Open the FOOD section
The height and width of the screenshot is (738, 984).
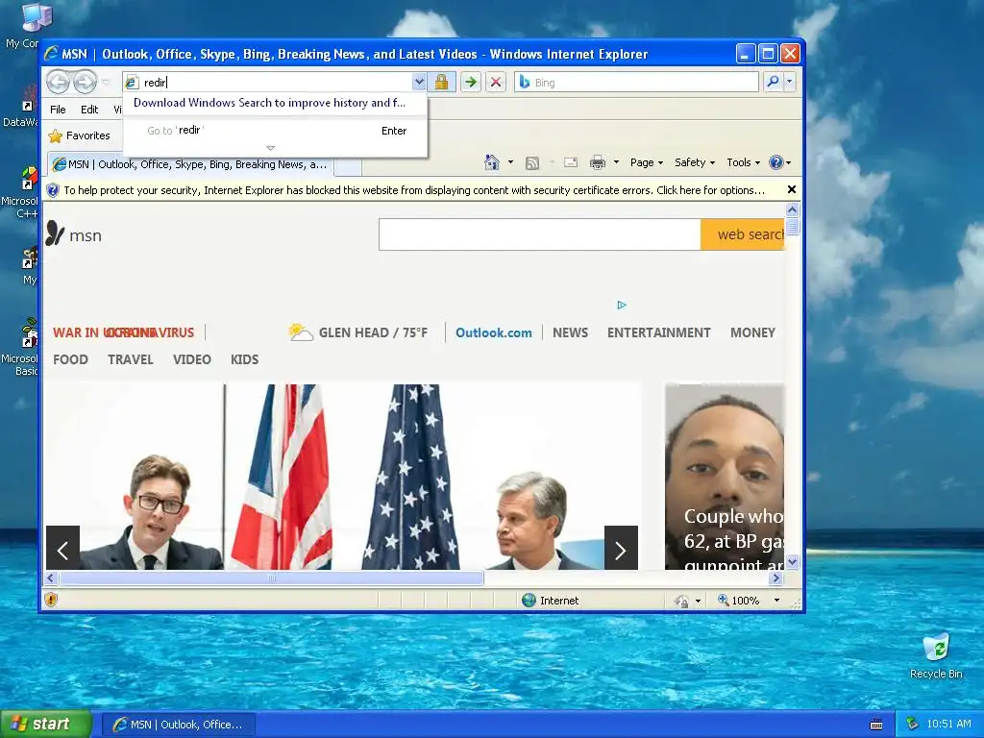tap(70, 359)
